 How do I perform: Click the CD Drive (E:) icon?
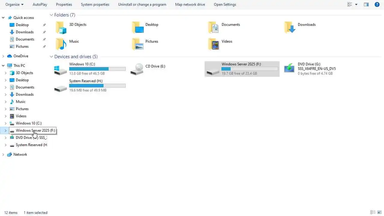click(x=137, y=69)
